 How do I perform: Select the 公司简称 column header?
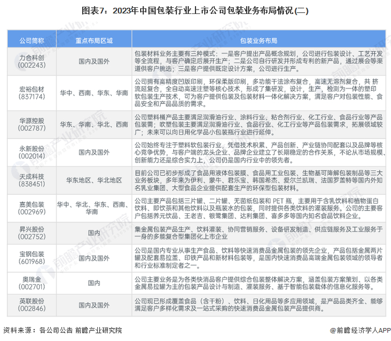click(32, 39)
